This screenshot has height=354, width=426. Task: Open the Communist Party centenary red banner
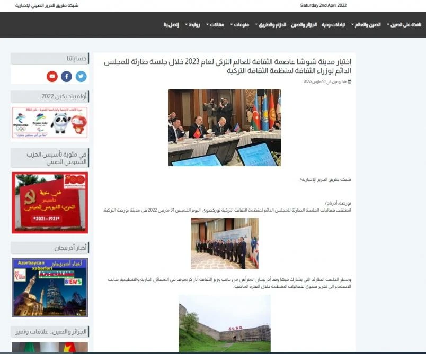(49, 203)
